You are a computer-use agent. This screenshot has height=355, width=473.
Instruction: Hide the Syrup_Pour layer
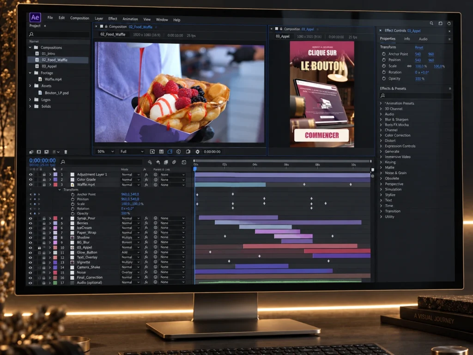point(30,218)
